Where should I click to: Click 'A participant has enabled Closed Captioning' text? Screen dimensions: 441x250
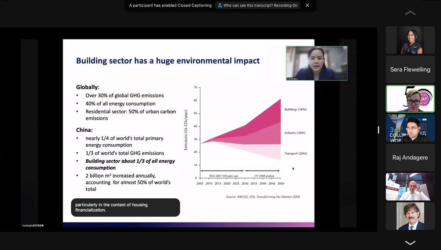tap(171, 5)
